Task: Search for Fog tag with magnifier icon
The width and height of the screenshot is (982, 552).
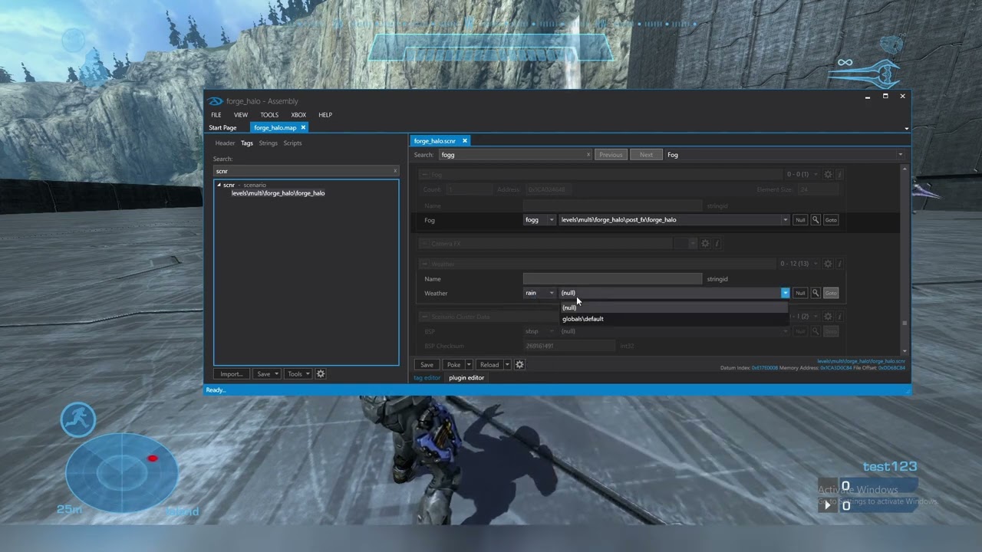Action: pyautogui.click(x=816, y=220)
